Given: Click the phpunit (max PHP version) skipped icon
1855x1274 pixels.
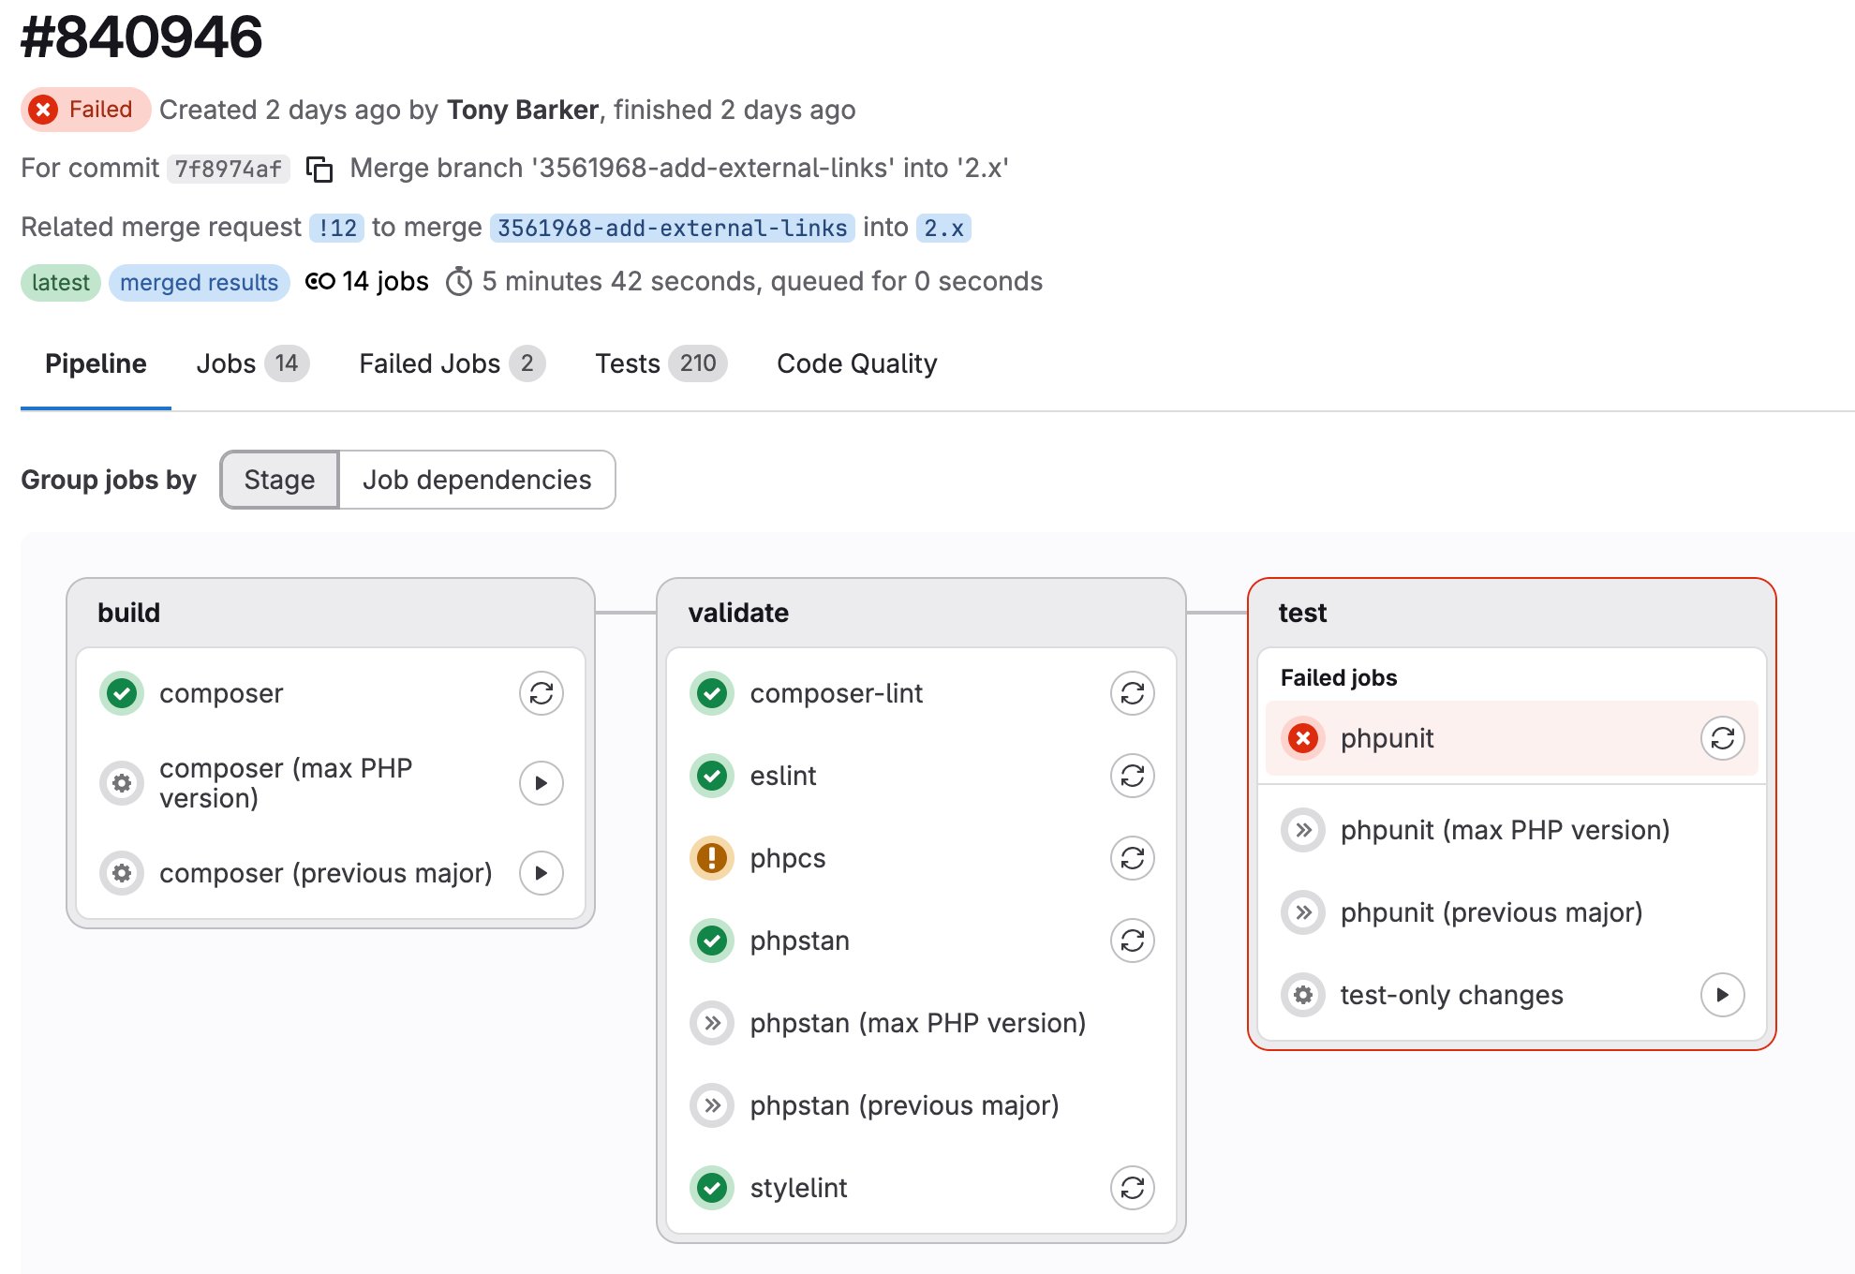Looking at the screenshot, I should (1303, 830).
